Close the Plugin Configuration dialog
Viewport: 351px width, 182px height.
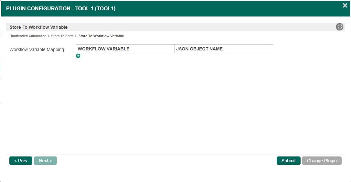tap(345, 5)
